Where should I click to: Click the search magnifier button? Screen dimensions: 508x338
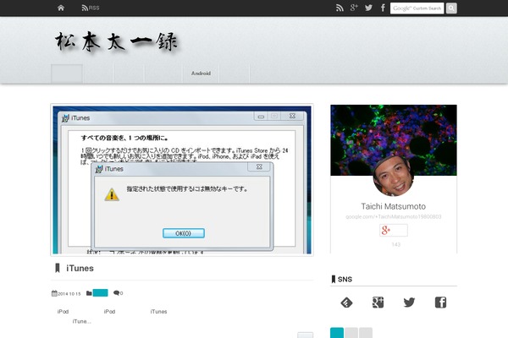(451, 8)
